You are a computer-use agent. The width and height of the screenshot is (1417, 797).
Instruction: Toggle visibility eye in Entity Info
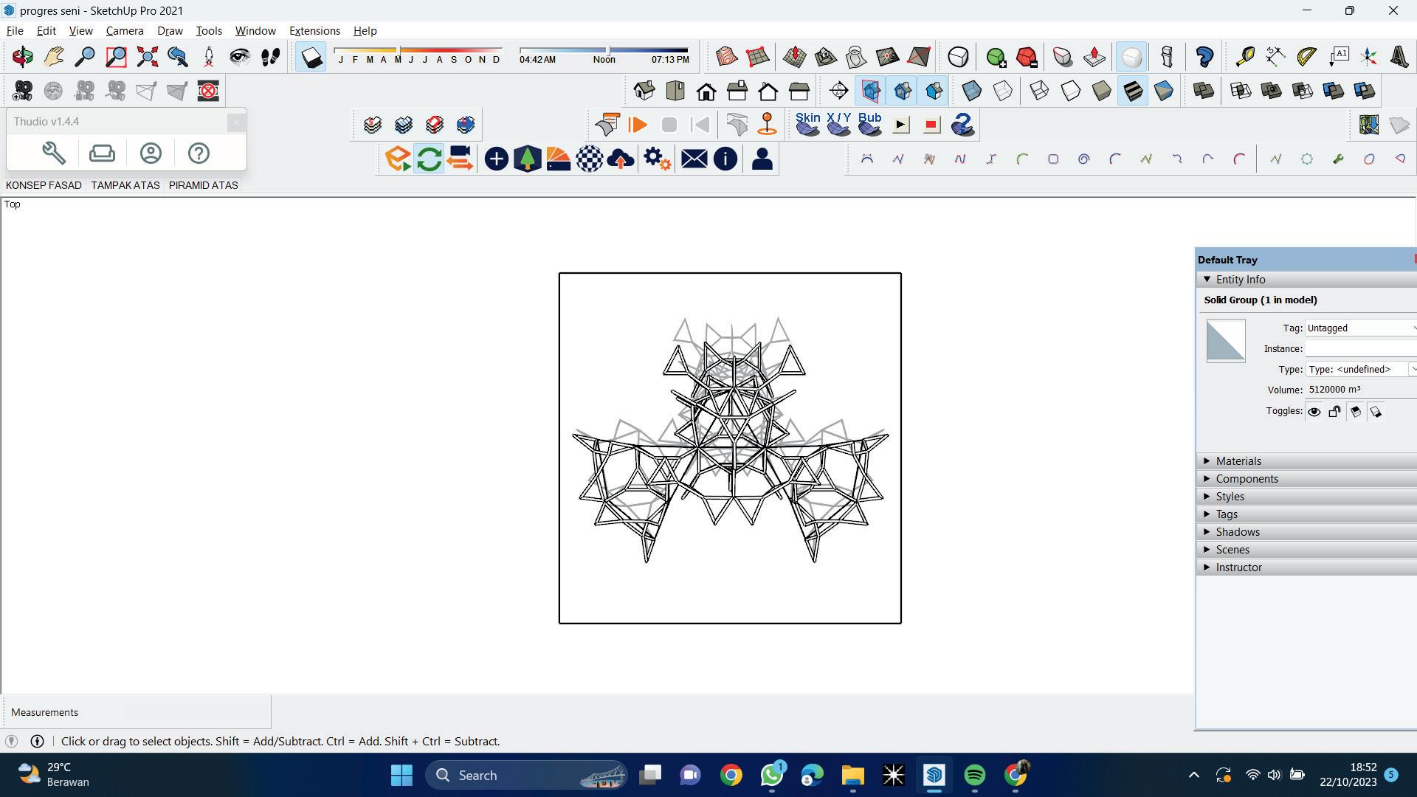click(x=1314, y=412)
